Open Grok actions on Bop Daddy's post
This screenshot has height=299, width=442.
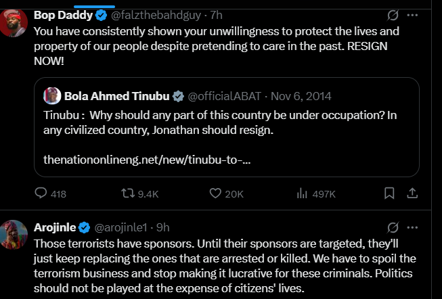click(x=392, y=14)
